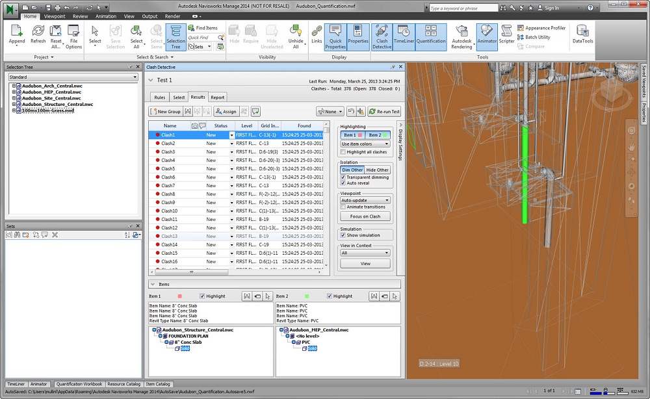Click Re-run Test button
Viewport: 650px width, 399px height.
[x=384, y=112]
